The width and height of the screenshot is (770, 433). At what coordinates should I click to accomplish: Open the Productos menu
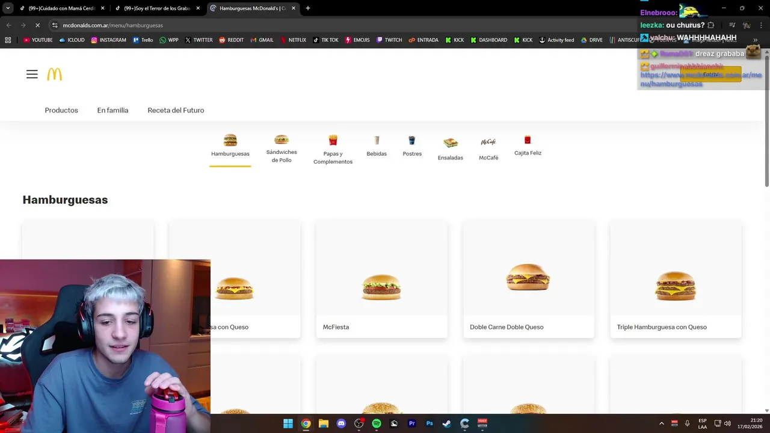click(x=61, y=110)
